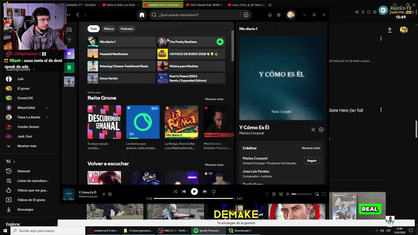This screenshot has width=418, height=235.
Task: Open Listas de reproducción in YouTube sidebar
Action: [33, 181]
